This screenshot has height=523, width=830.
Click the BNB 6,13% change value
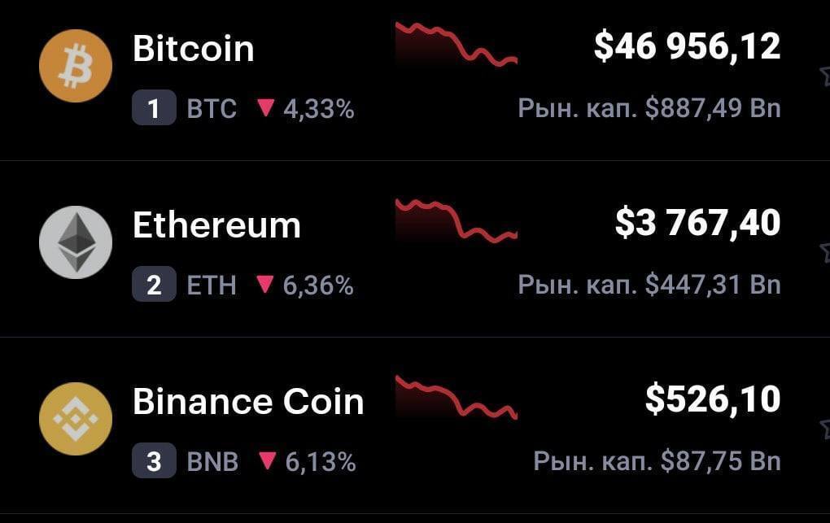pyautogui.click(x=320, y=462)
